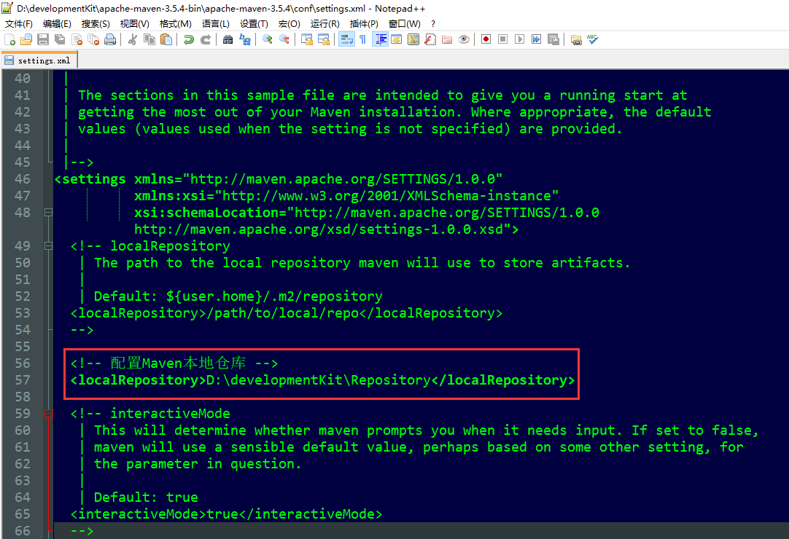Play back the recorded macro icon

coord(520,39)
